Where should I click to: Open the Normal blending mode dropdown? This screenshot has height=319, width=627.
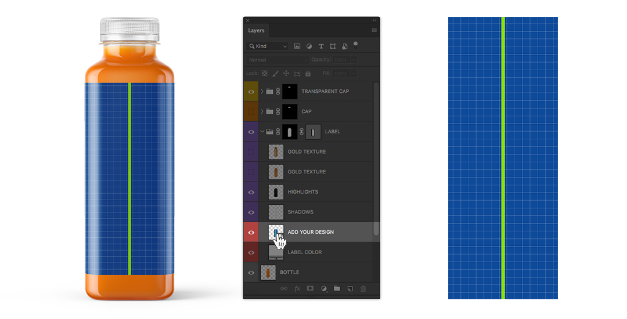pyautogui.click(x=277, y=60)
